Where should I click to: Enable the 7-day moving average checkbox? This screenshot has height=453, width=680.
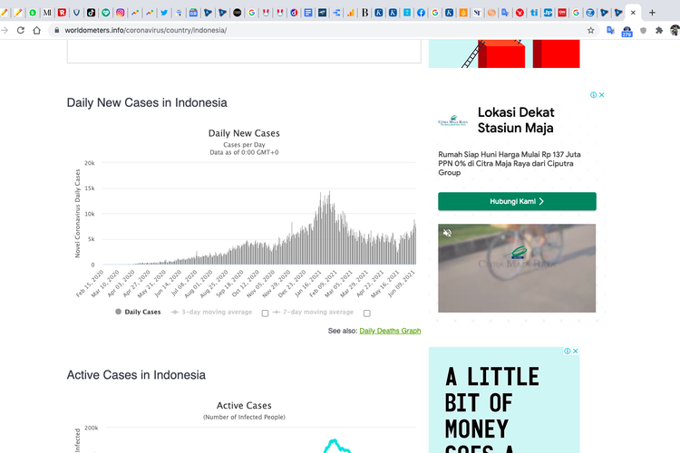coord(366,313)
